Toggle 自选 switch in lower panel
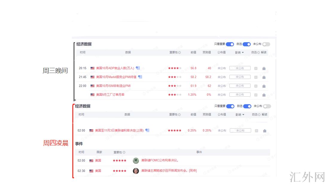Viewport: 328px width, 186px height. (247, 106)
